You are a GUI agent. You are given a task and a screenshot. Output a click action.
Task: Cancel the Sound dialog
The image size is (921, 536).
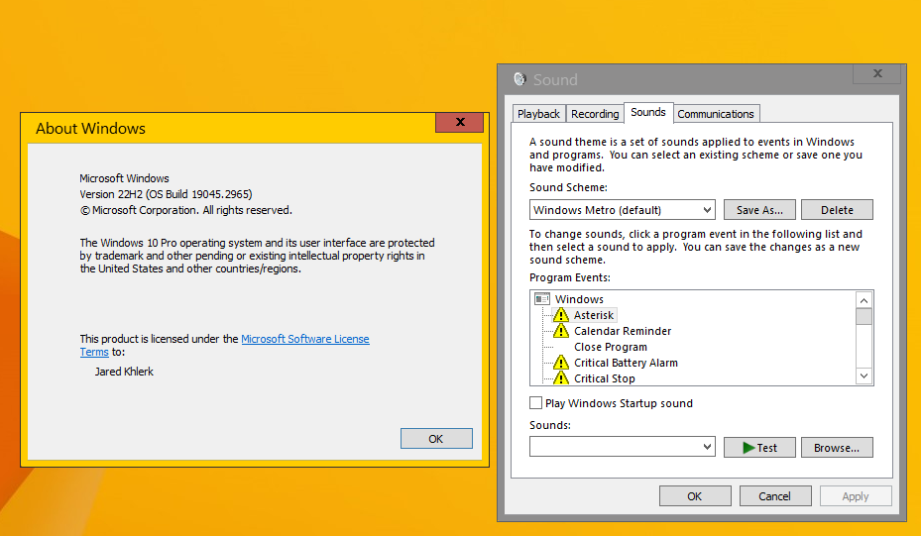point(775,496)
